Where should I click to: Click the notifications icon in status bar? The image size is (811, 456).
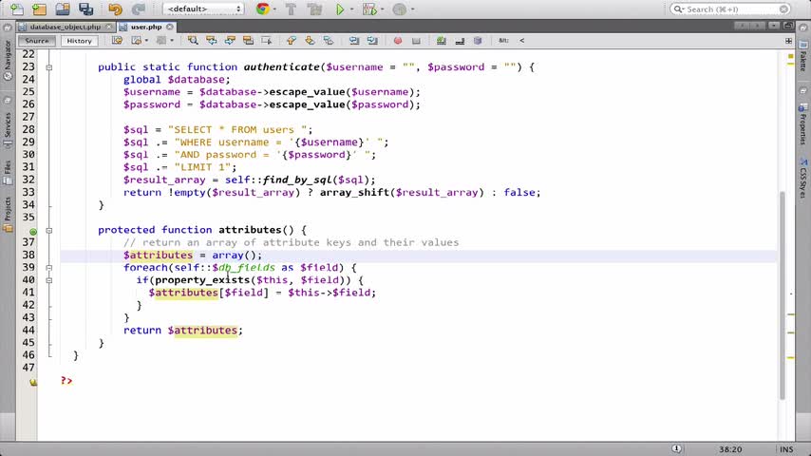coord(676,448)
